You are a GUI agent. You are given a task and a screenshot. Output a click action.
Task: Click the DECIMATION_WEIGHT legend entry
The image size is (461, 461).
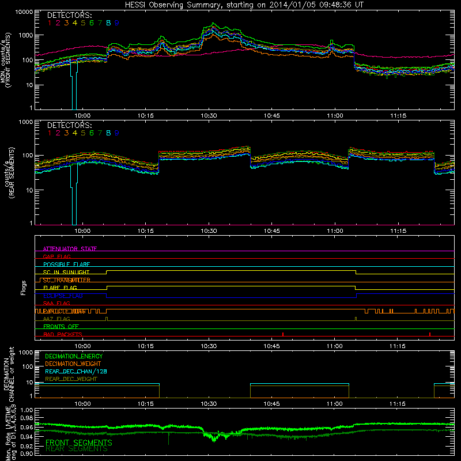point(73,364)
